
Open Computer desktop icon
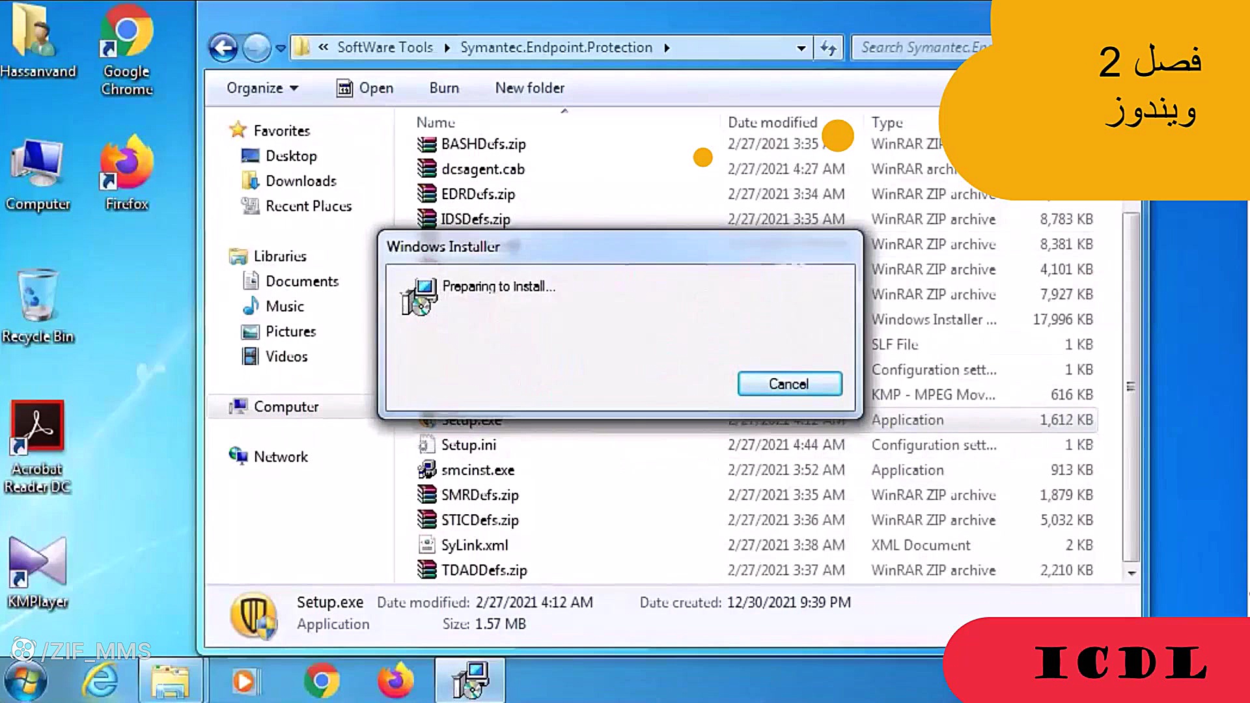coord(38,176)
